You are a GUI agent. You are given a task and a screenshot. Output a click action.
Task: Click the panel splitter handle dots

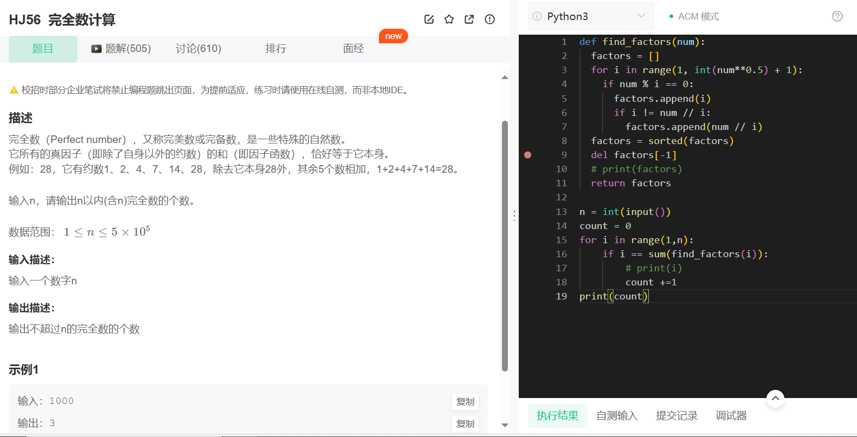pyautogui.click(x=514, y=216)
